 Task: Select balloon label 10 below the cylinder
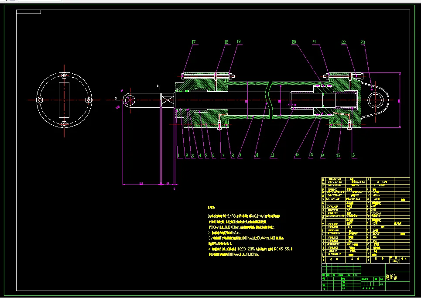[257, 155]
